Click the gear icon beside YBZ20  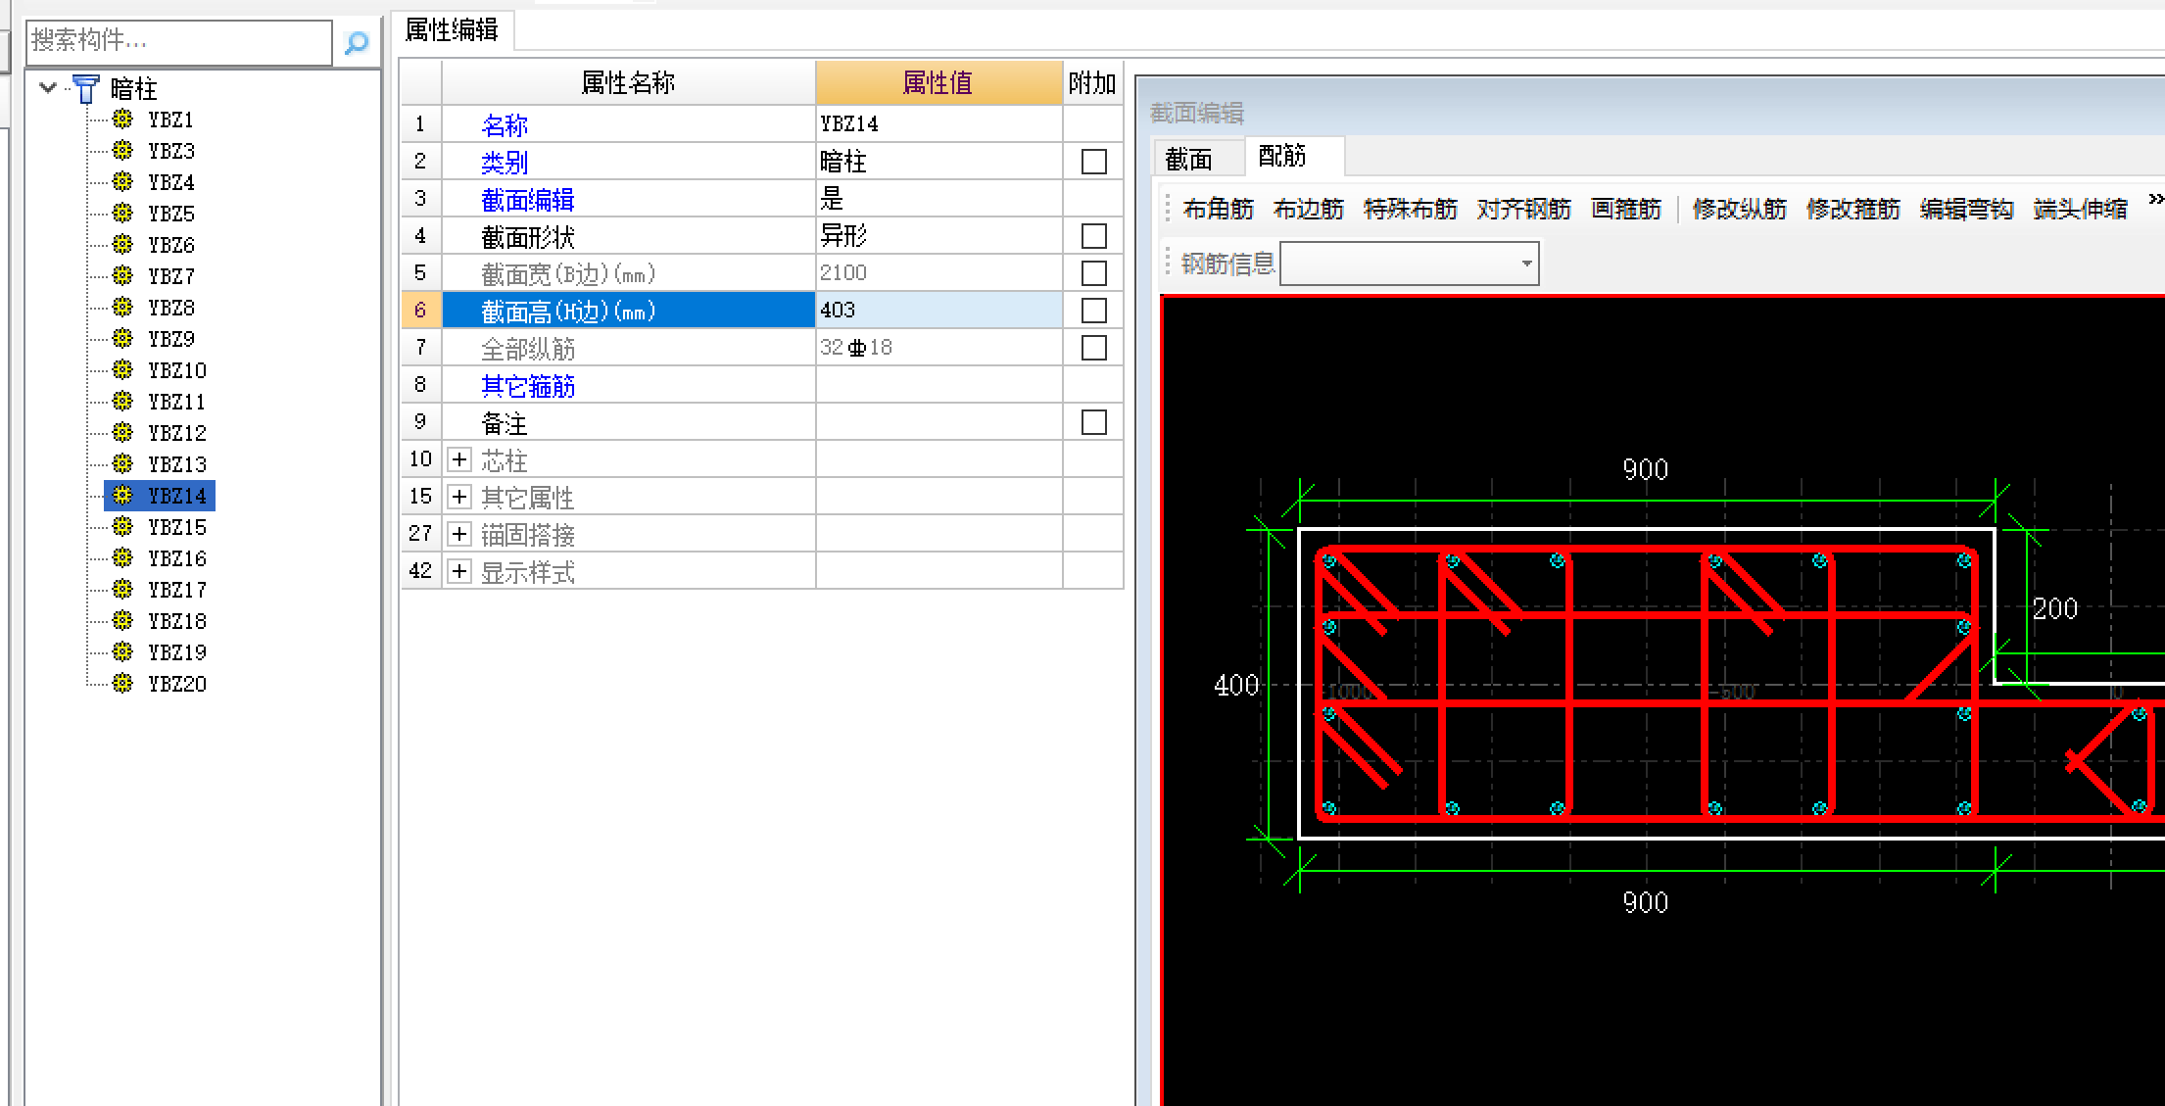[122, 684]
